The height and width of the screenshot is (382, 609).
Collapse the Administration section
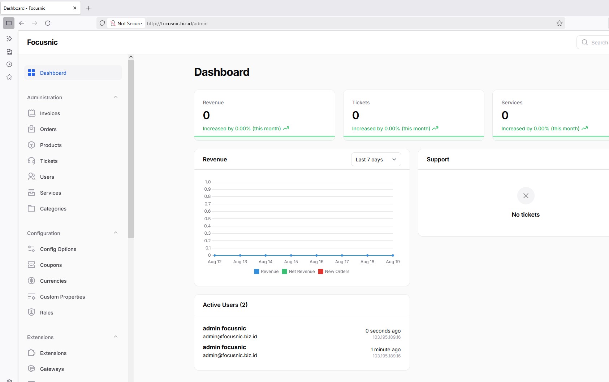click(x=116, y=97)
